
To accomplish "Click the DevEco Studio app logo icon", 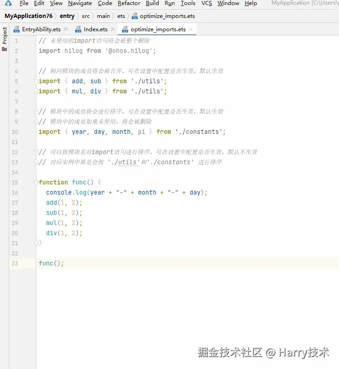I will pos(8,3).
